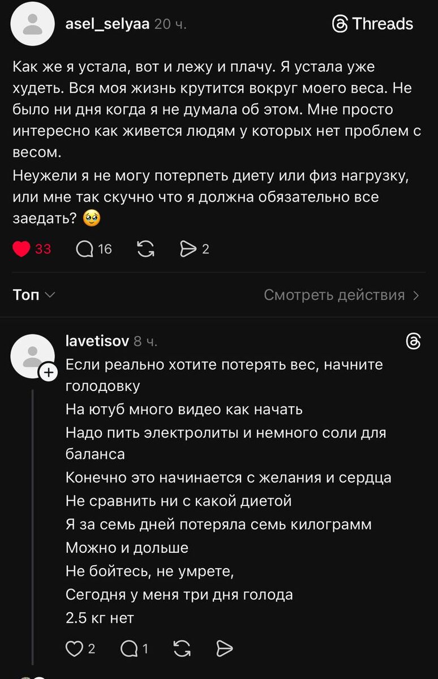Open asel_selyaa profile from username

108,24
